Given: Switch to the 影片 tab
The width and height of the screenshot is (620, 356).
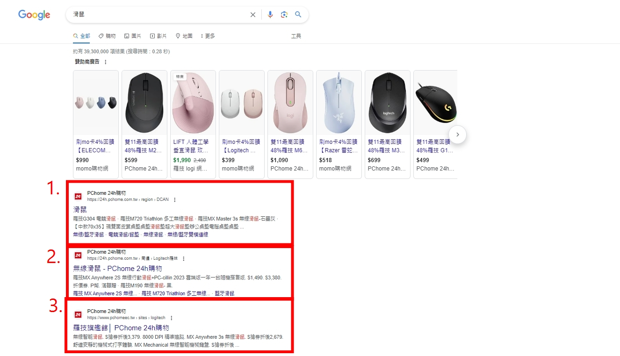Looking at the screenshot, I should [x=159, y=36].
